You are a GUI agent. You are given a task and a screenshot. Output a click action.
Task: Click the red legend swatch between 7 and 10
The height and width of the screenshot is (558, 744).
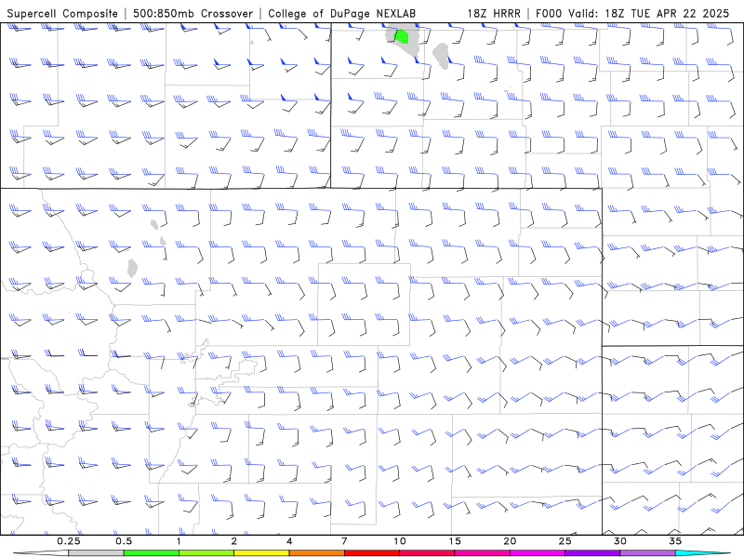point(371,553)
